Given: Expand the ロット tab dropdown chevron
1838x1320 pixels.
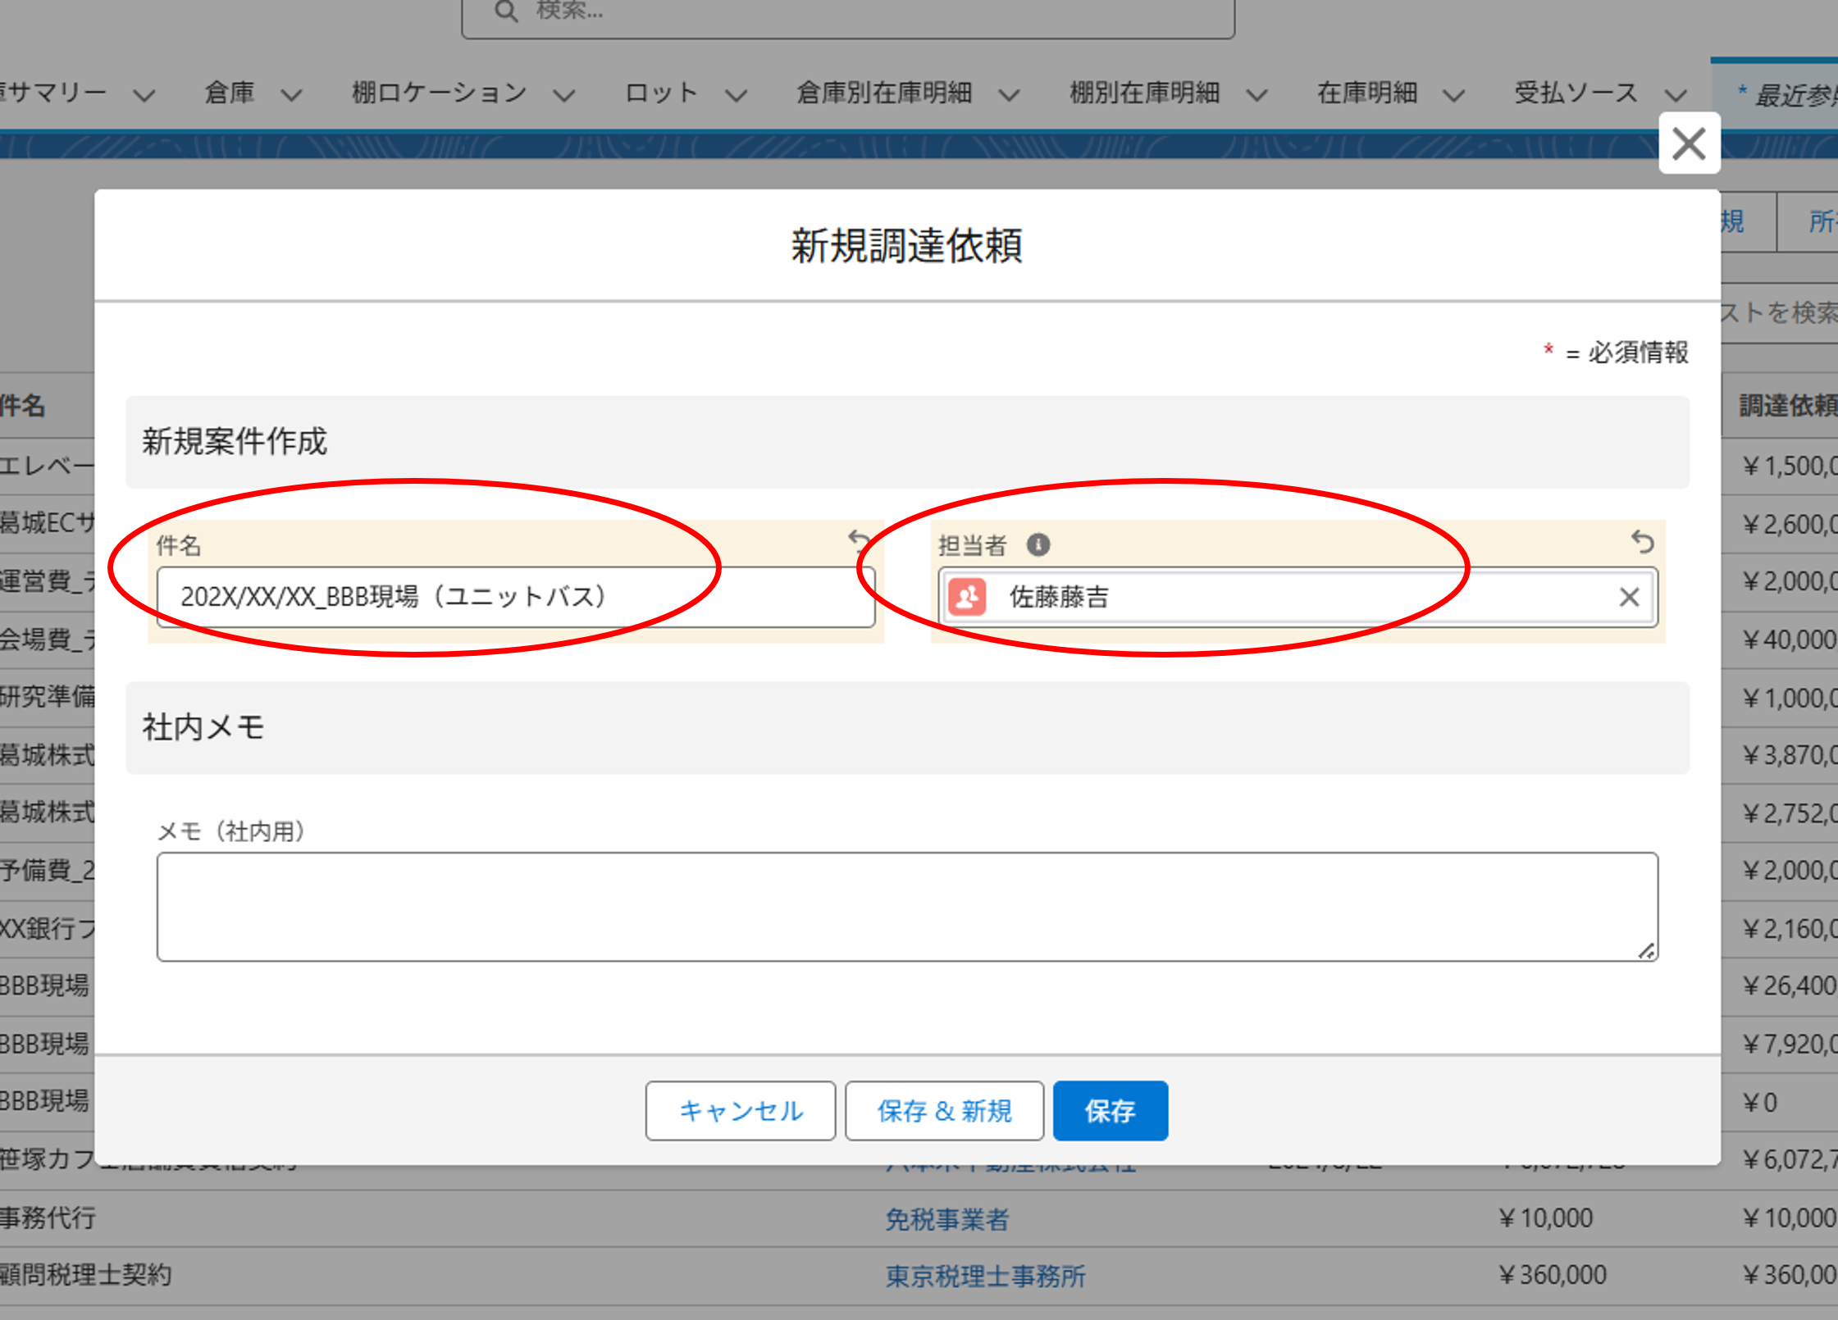Looking at the screenshot, I should [x=736, y=95].
